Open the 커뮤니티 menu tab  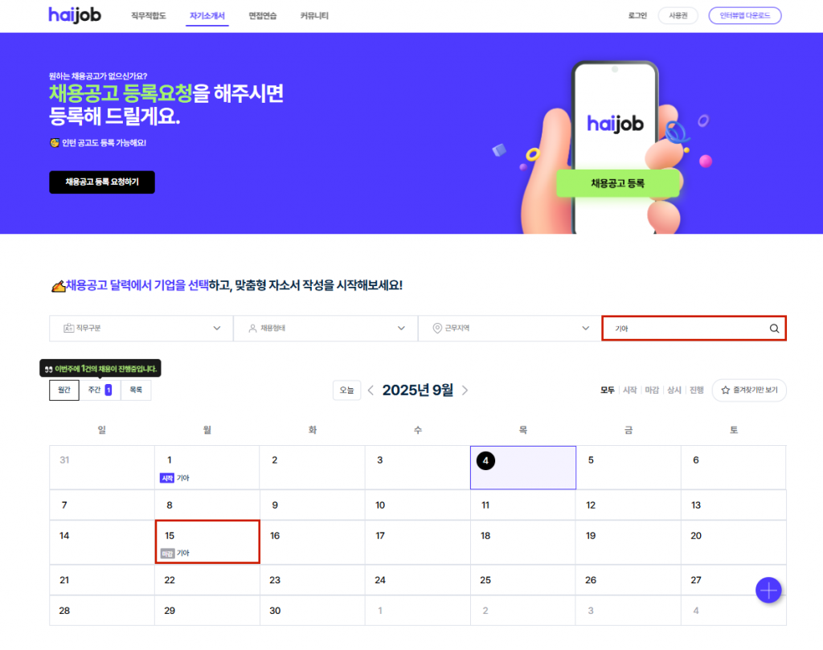[x=314, y=16]
